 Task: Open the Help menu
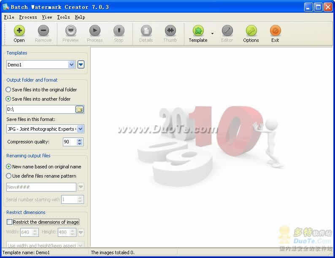(x=80, y=17)
